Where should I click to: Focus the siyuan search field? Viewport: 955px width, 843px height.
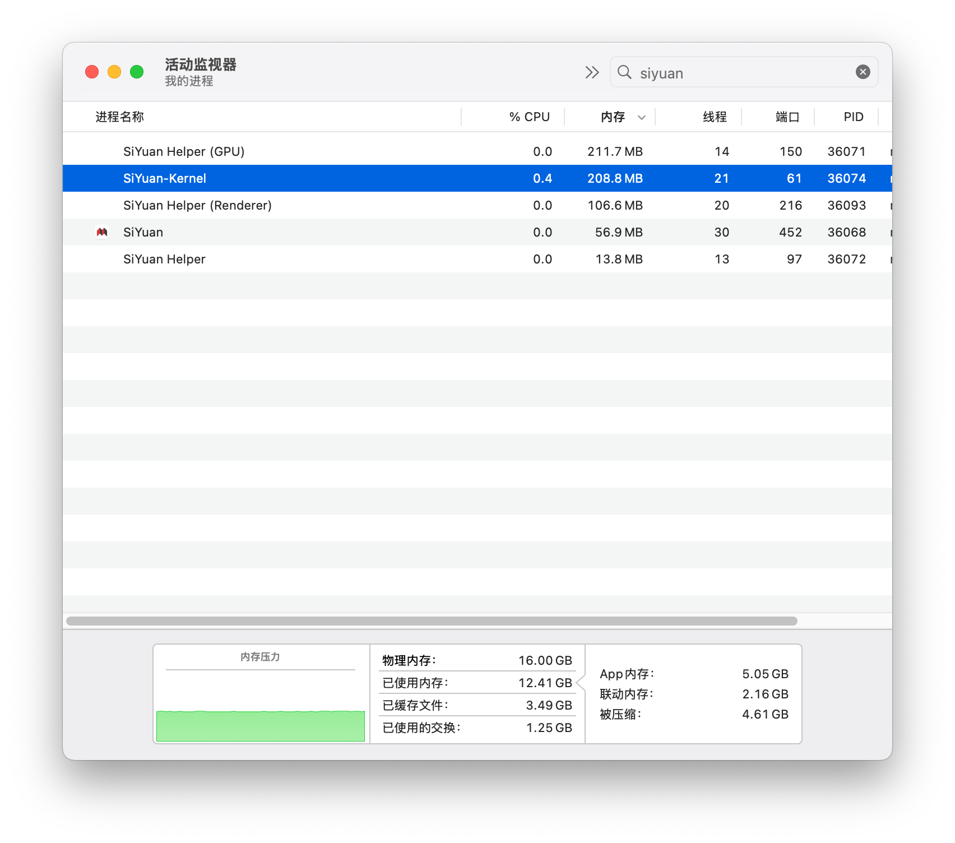743,72
